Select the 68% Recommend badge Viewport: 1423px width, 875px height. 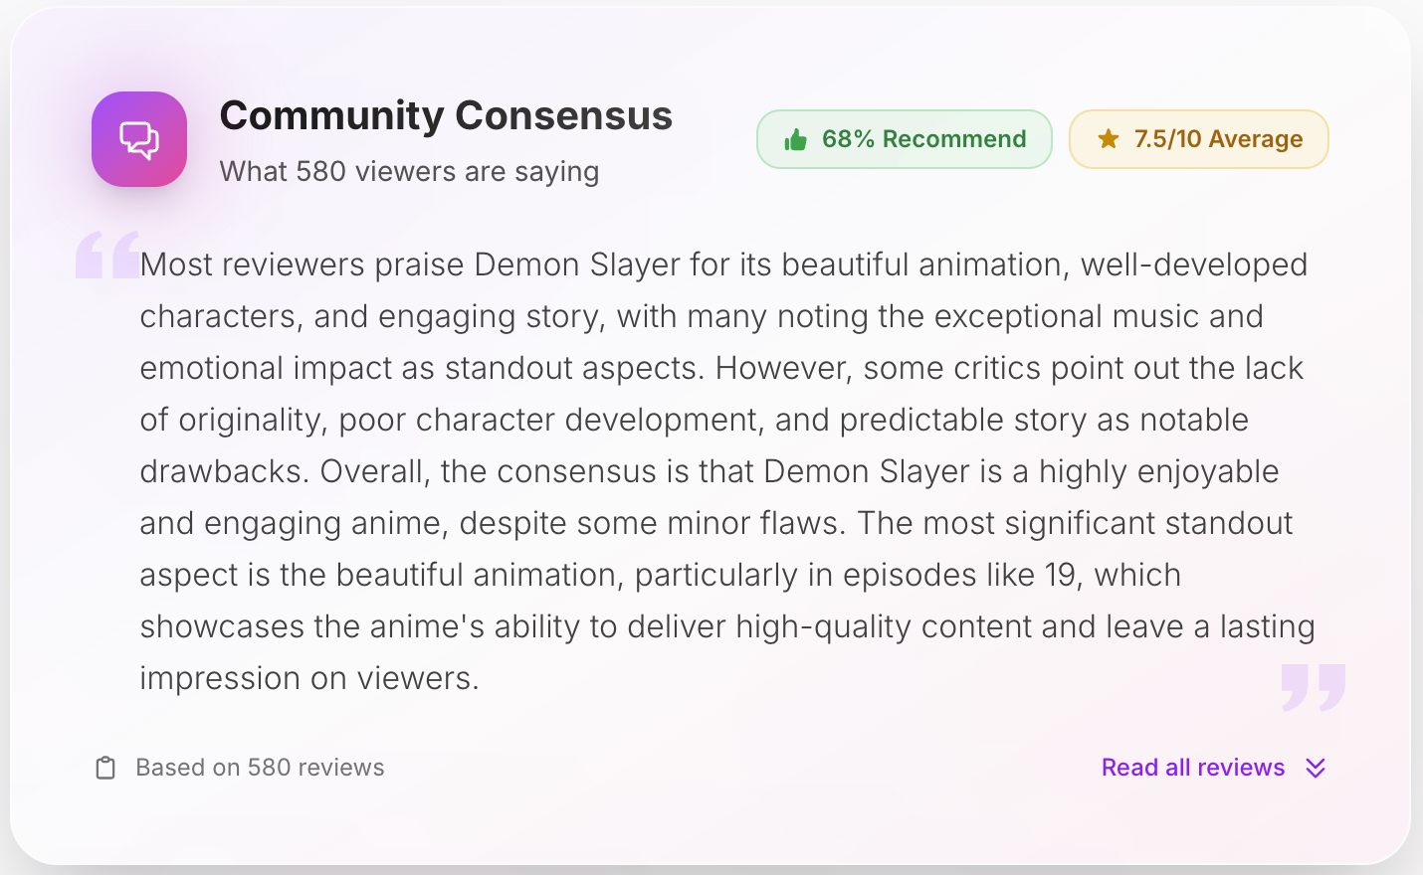(x=904, y=139)
